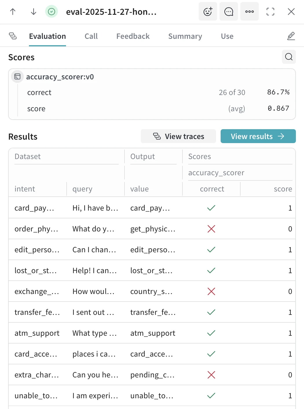This screenshot has width=304, height=409.
Task: Click the card_payment query cell
Action: pyautogui.click(x=95, y=208)
